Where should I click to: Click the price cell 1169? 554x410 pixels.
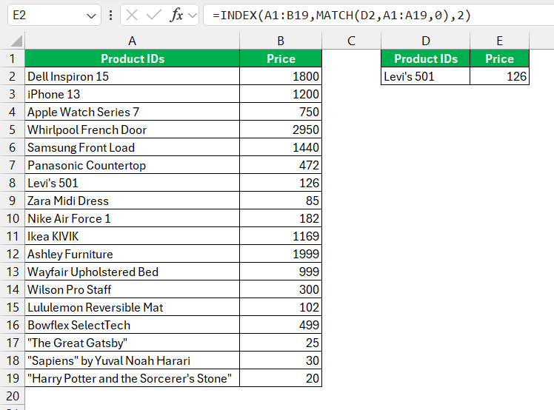pyautogui.click(x=281, y=236)
